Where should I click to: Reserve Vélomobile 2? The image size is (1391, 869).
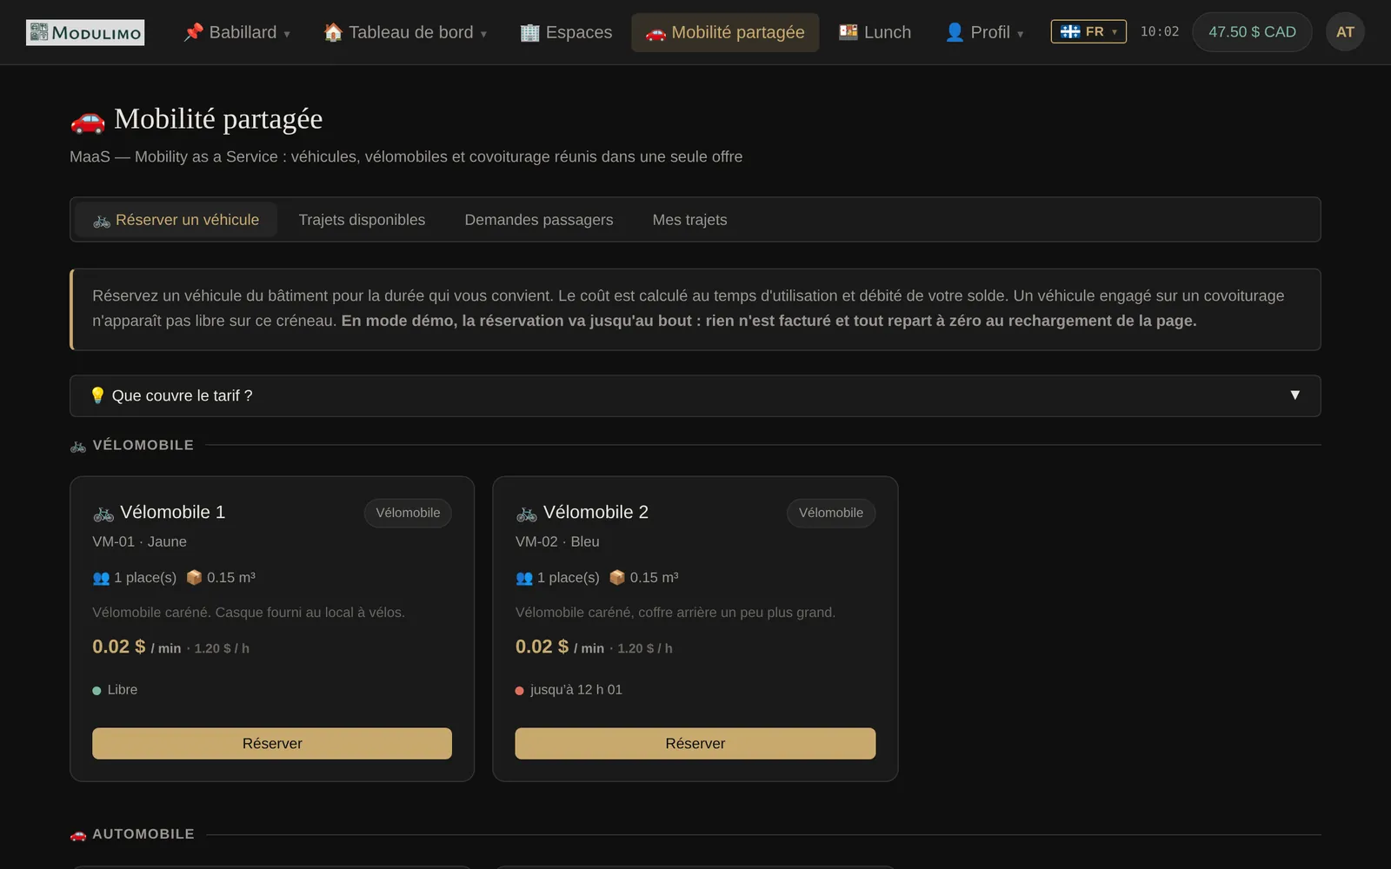(695, 744)
